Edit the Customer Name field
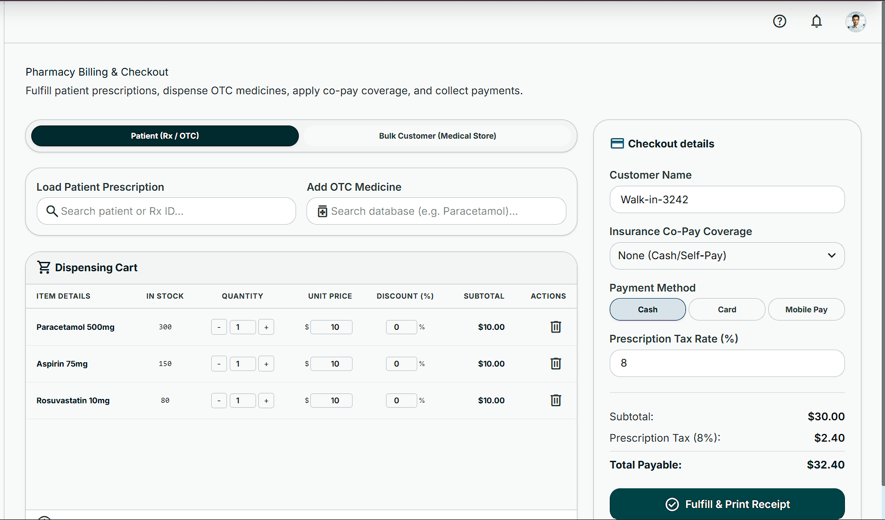Viewport: 885px width, 520px height. [x=727, y=199]
